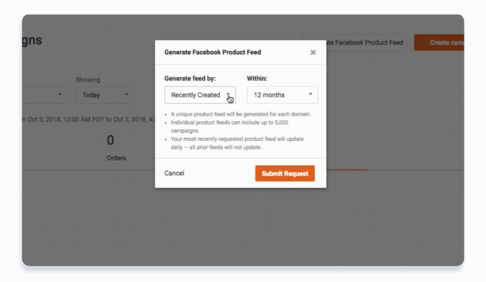Image resolution: width=486 pixels, height=282 pixels.
Task: Expand the partially visible dropdown left of Showing
Action: click(x=45, y=95)
